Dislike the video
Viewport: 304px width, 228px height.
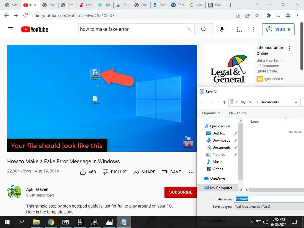point(115,172)
